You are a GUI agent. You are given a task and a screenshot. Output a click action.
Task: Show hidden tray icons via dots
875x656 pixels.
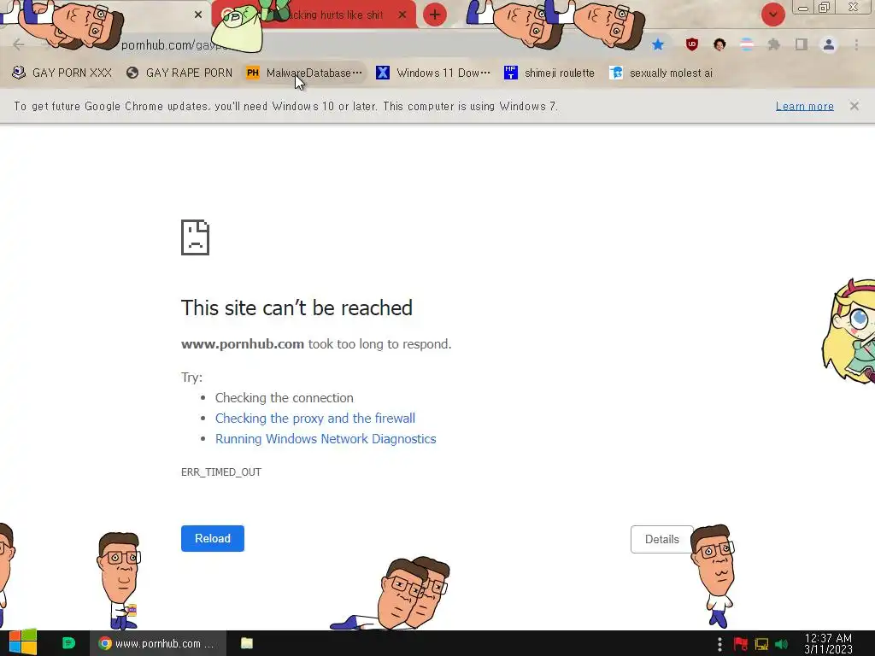[x=719, y=644]
